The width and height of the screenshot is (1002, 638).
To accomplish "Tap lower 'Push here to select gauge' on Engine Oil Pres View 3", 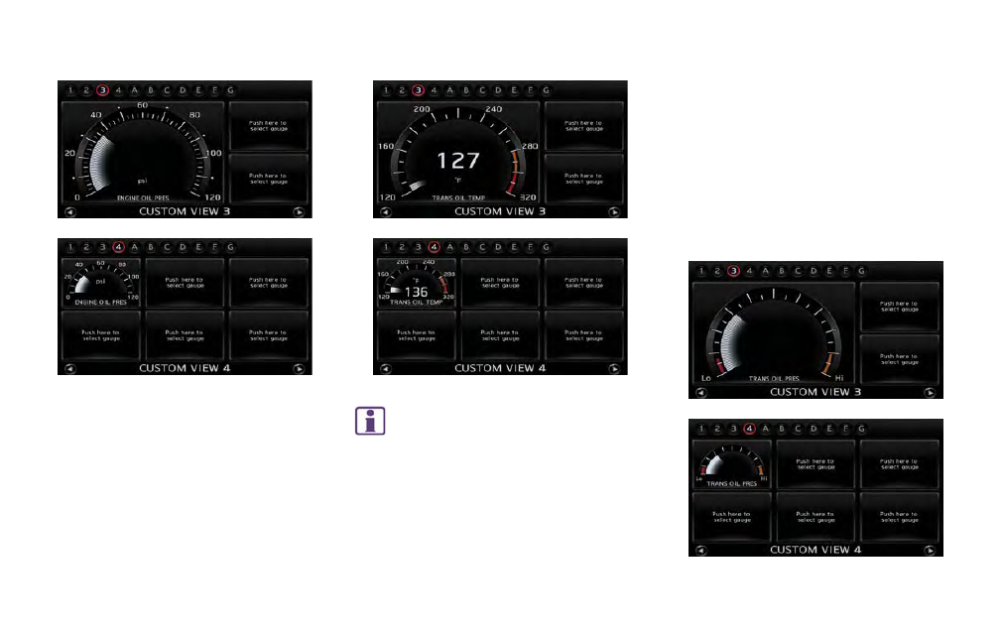I will [x=269, y=179].
